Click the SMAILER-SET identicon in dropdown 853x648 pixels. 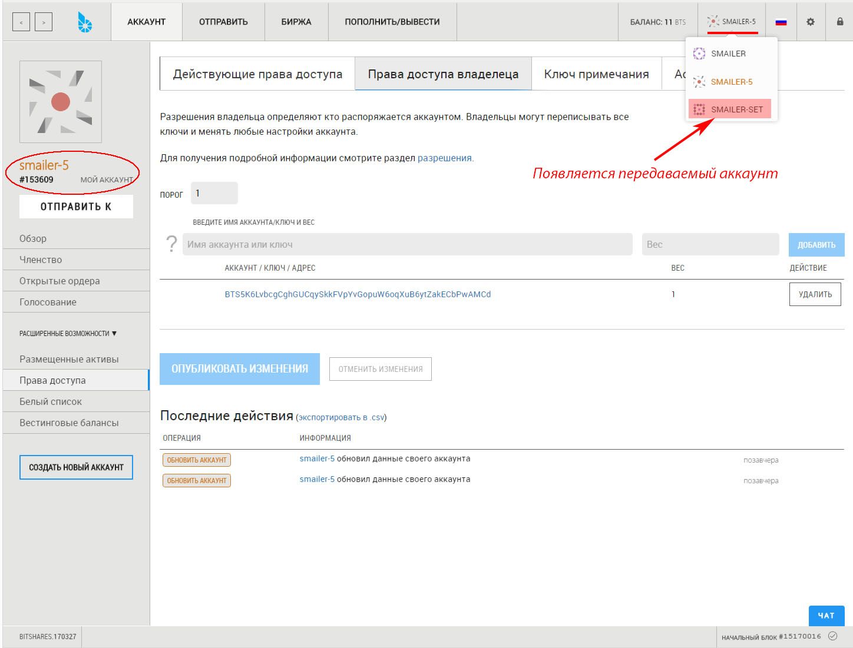(x=699, y=109)
